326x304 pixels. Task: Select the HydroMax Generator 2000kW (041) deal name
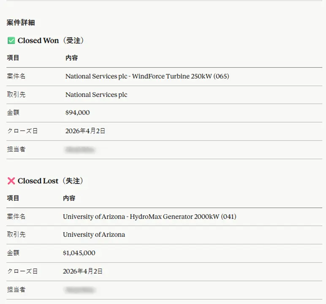click(149, 217)
